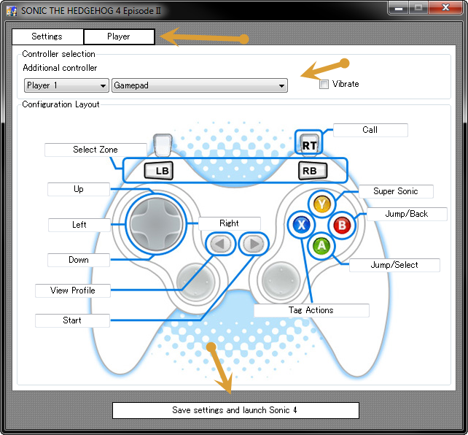
Task: Click the left analog stick icon
Action: pos(196,282)
